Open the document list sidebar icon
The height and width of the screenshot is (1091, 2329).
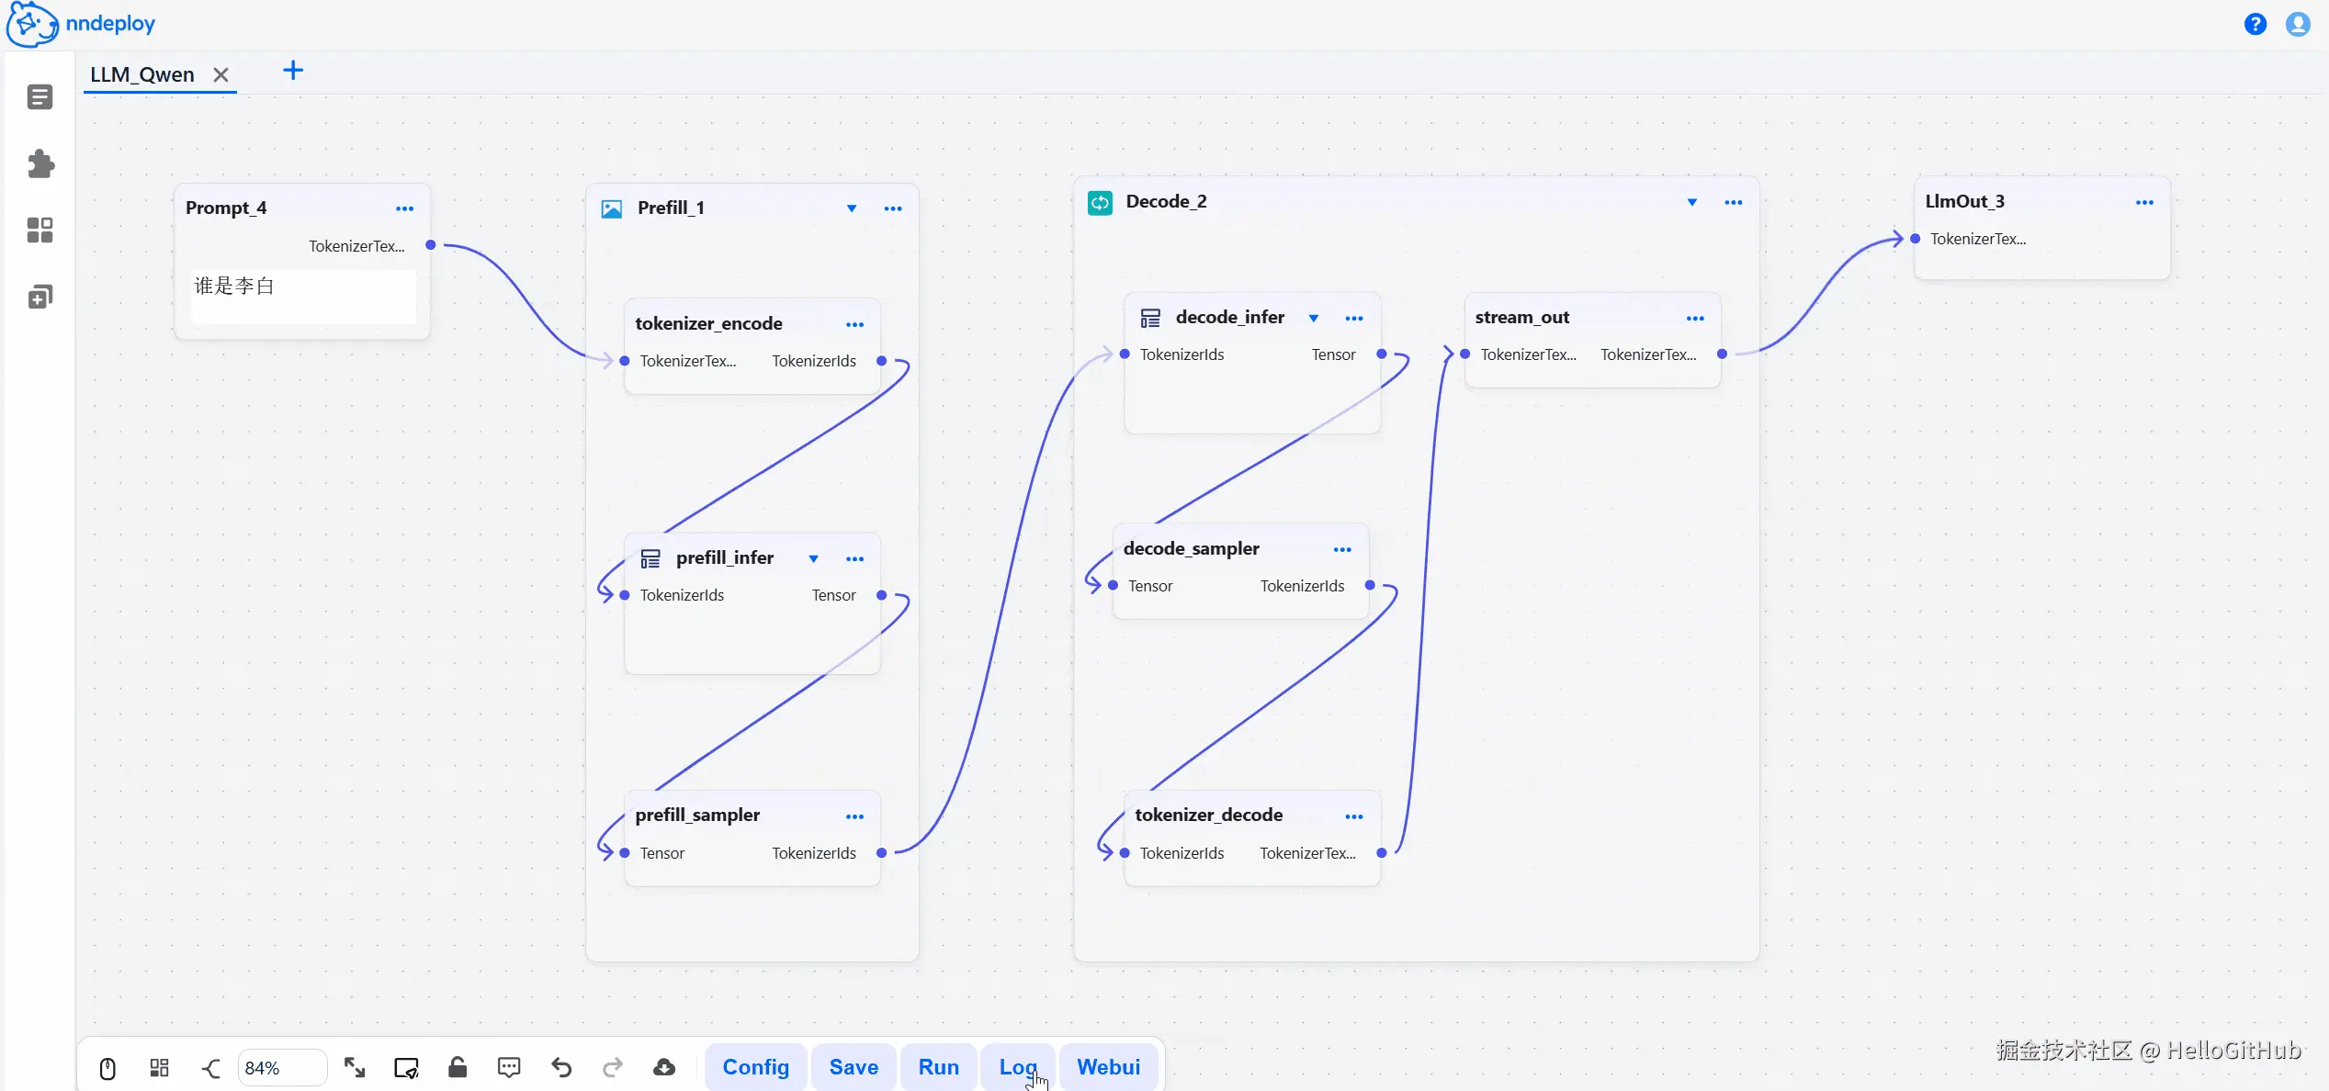pos(40,96)
